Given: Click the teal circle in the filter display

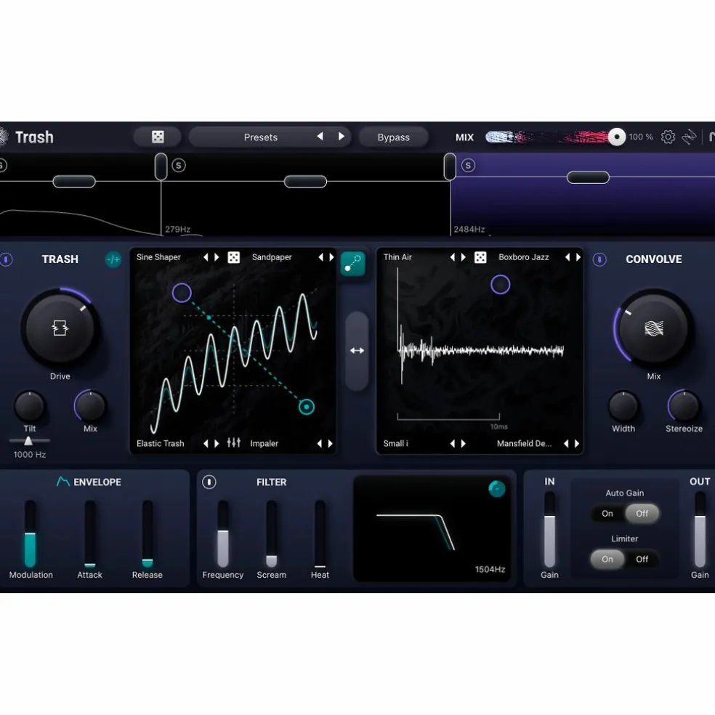Looking at the screenshot, I should (x=496, y=489).
